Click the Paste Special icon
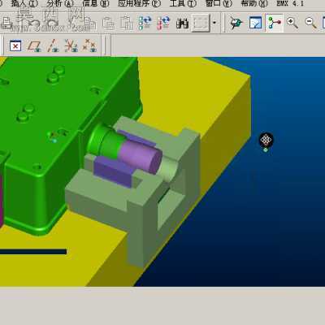 click(x=127, y=24)
